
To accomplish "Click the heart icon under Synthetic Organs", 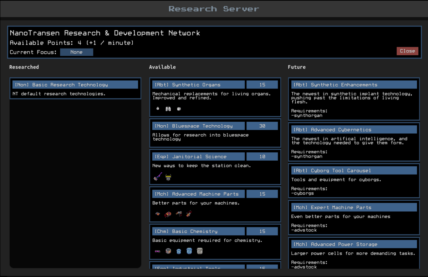I will [158, 109].
